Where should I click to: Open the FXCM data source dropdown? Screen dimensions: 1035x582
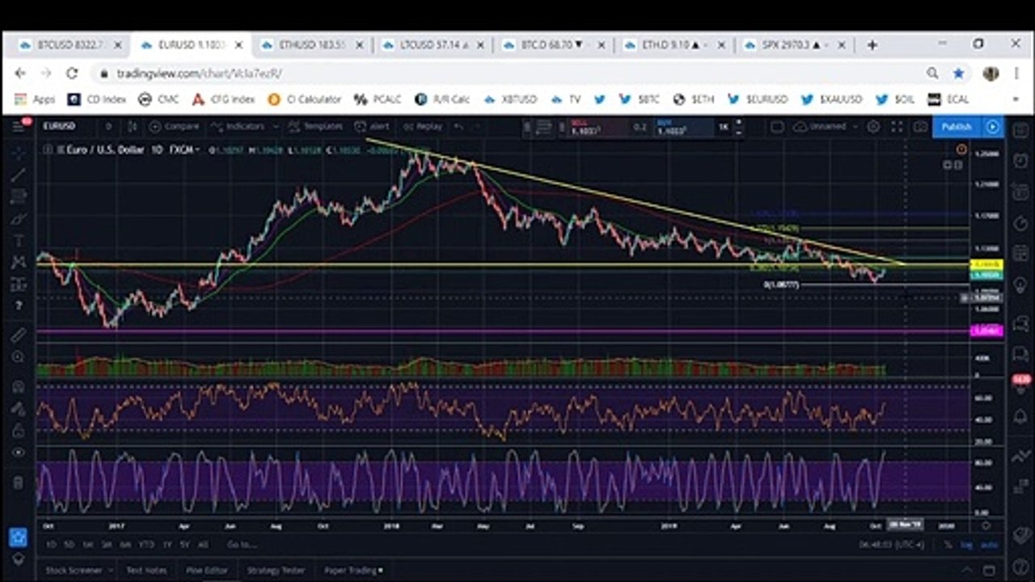185,150
